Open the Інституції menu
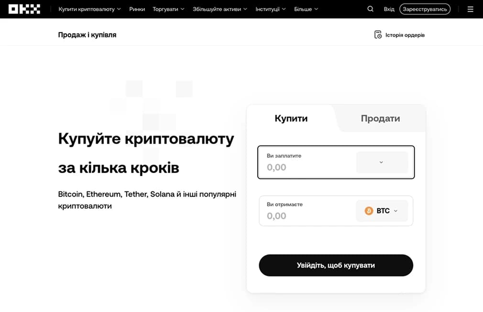This screenshot has width=483, height=312. 270,9
